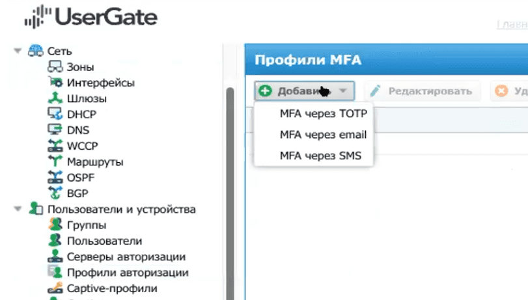Click the OSPF icon in sidebar
The height and width of the screenshot is (300, 528).
click(x=55, y=177)
